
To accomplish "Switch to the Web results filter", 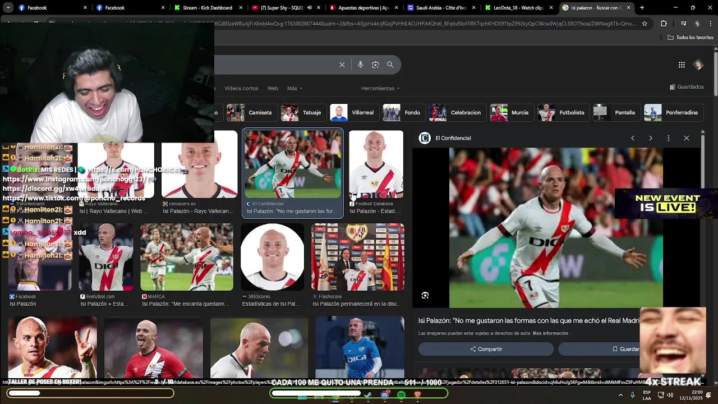I will (273, 88).
